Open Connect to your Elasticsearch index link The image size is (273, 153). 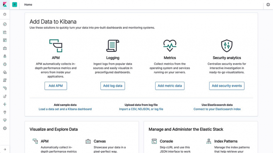point(217,109)
